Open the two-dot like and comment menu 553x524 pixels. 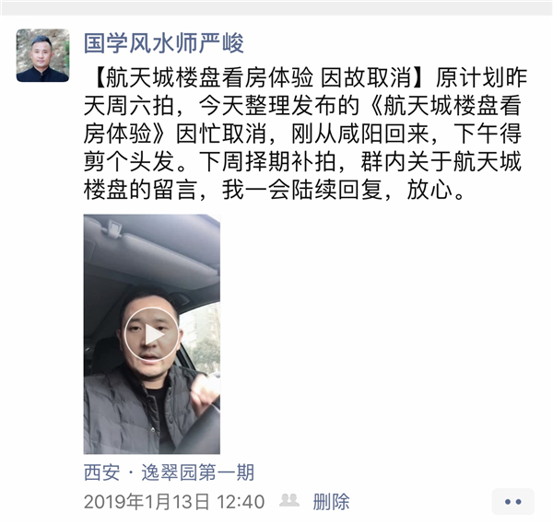coord(512,502)
